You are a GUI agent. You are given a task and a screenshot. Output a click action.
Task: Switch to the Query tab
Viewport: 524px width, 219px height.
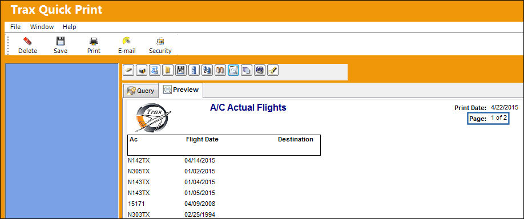(x=140, y=91)
